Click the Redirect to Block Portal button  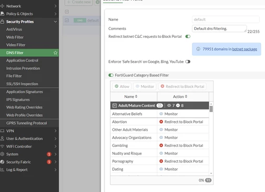pyautogui.click(x=182, y=86)
